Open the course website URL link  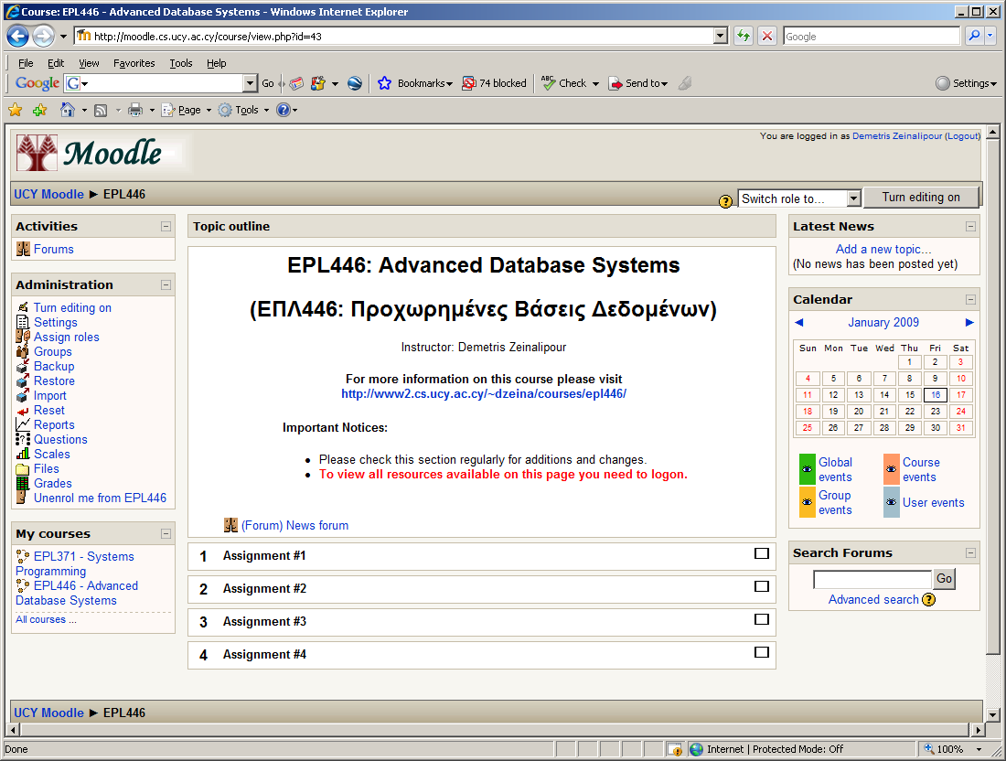pos(484,394)
